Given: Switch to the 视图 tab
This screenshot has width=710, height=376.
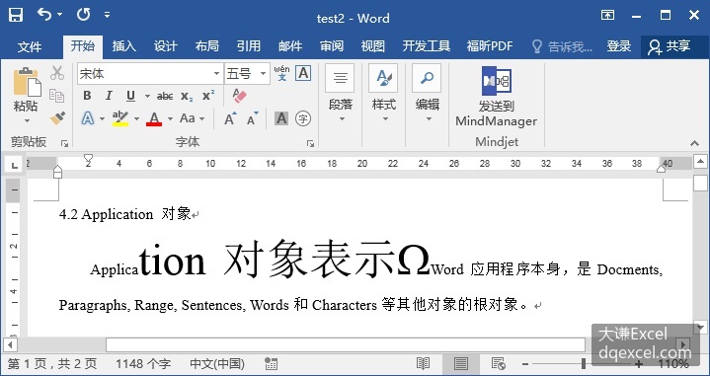Looking at the screenshot, I should pyautogui.click(x=372, y=46).
